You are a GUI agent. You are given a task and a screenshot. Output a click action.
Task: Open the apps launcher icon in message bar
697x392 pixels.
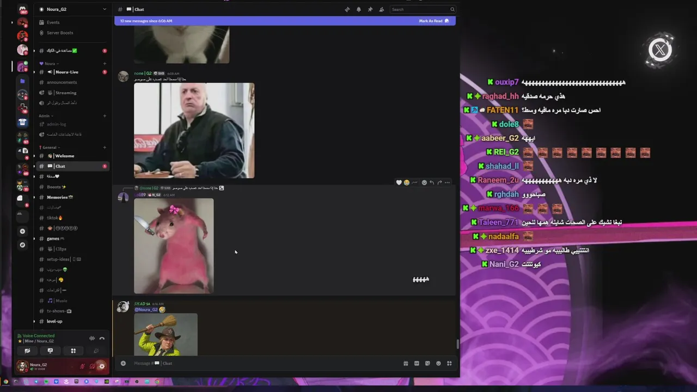pyautogui.click(x=449, y=363)
